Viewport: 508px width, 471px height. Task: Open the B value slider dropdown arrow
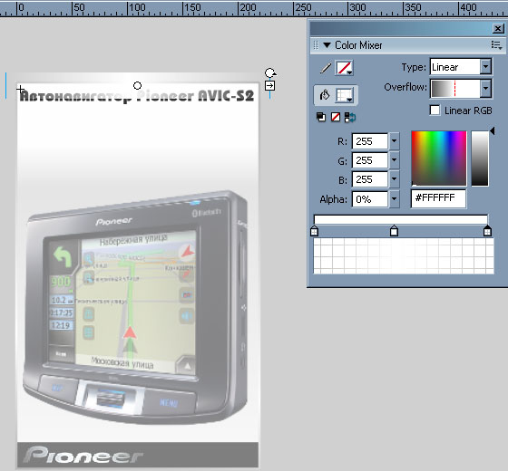coord(394,179)
